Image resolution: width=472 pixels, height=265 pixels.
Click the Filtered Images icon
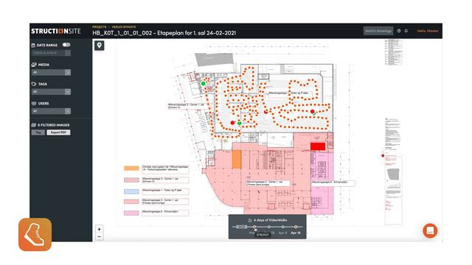[34, 124]
